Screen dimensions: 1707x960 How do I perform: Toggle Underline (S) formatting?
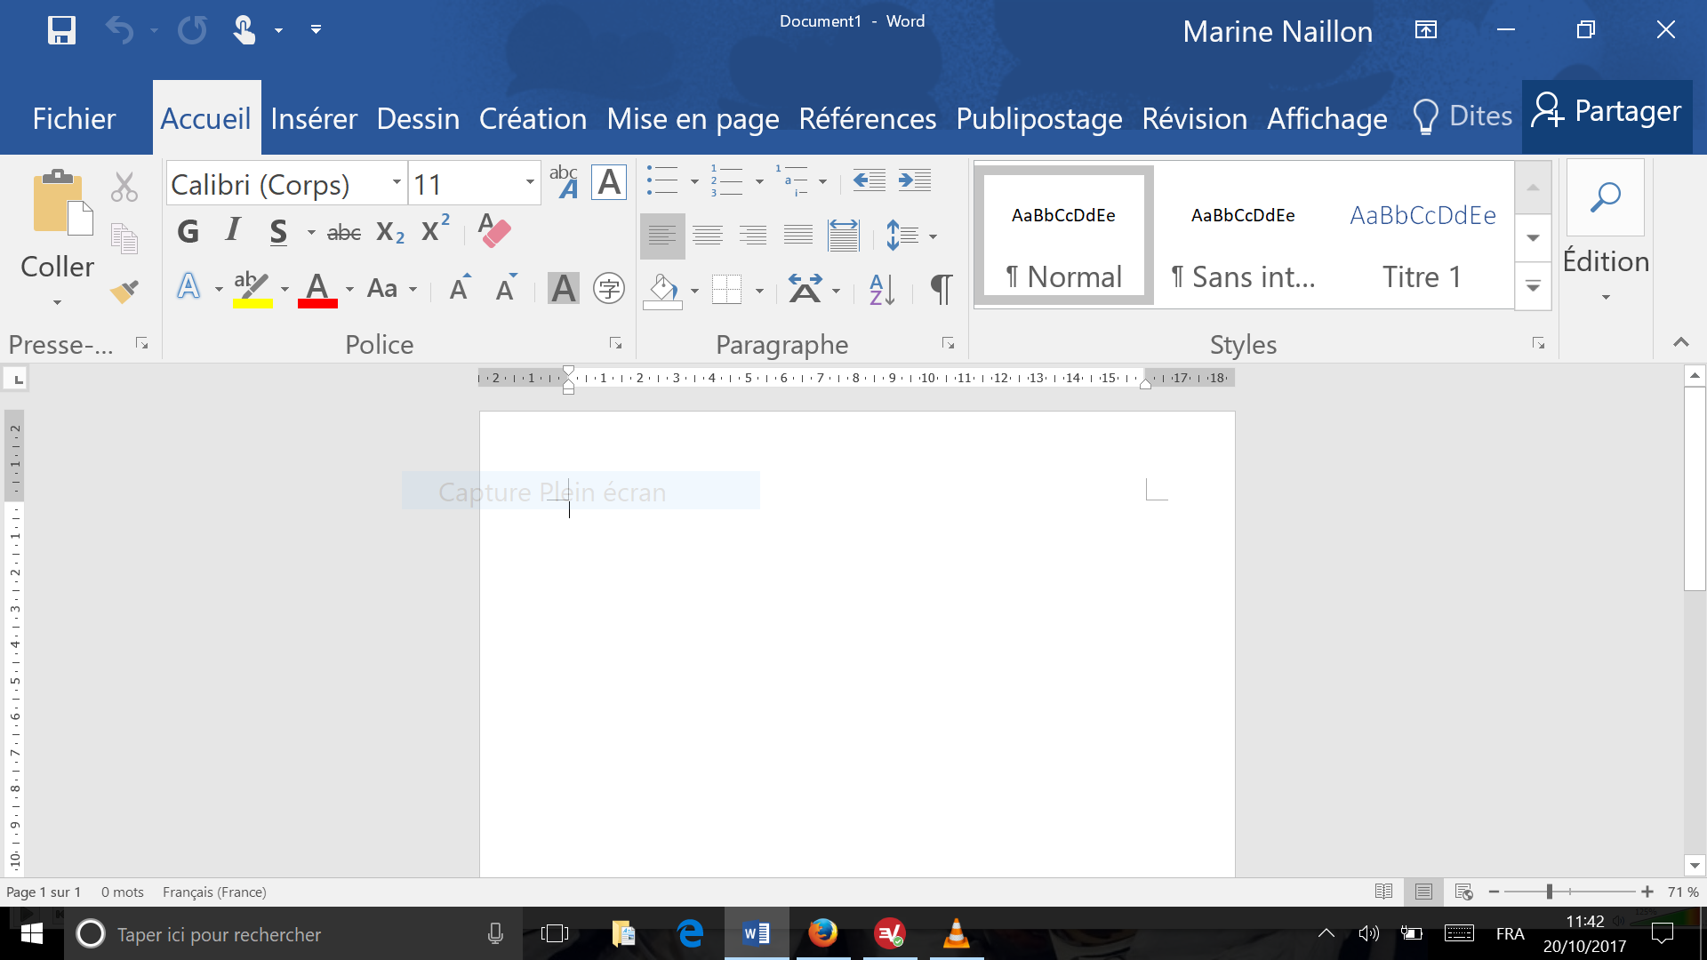[x=278, y=232]
